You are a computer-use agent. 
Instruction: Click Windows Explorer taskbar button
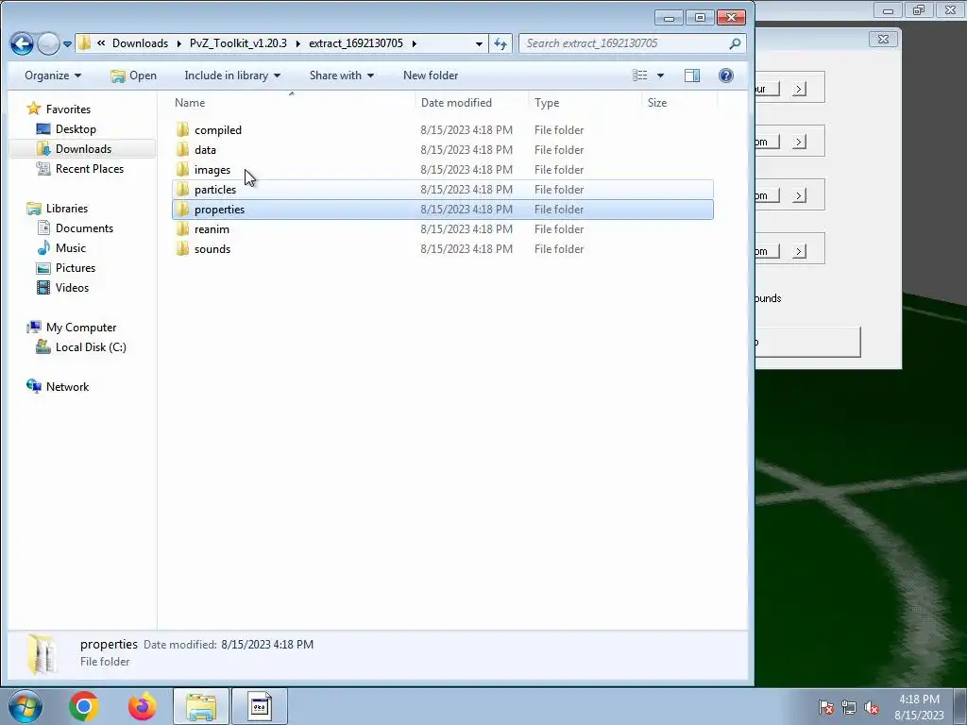click(x=201, y=706)
